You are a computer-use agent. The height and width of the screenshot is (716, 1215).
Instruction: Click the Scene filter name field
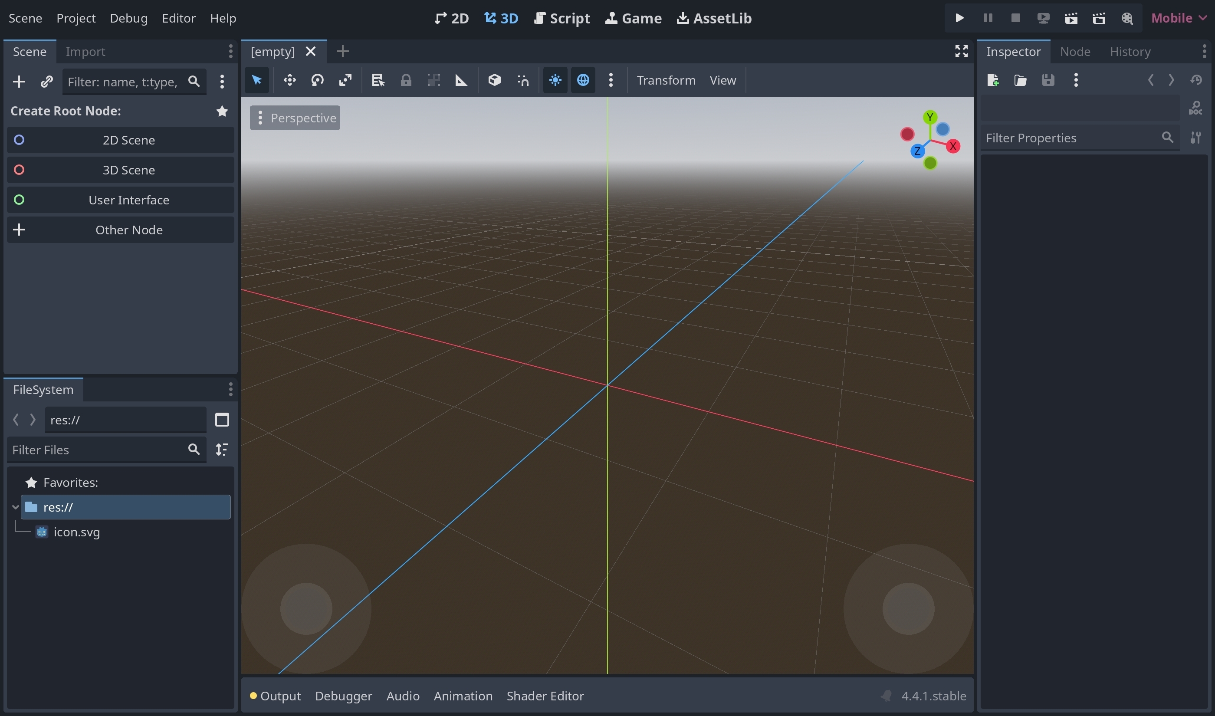pyautogui.click(x=134, y=82)
